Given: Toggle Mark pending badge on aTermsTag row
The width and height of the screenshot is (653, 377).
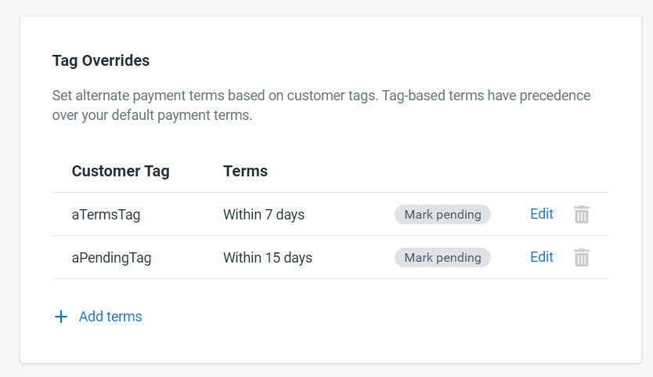Looking at the screenshot, I should click(x=442, y=215).
